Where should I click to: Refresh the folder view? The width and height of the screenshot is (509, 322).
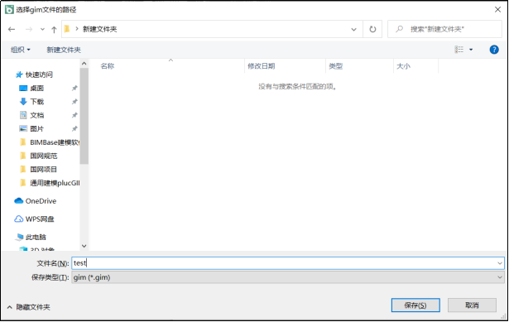point(372,29)
